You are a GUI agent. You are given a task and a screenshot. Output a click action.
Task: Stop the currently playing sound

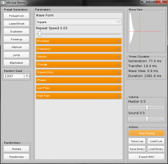147,133
